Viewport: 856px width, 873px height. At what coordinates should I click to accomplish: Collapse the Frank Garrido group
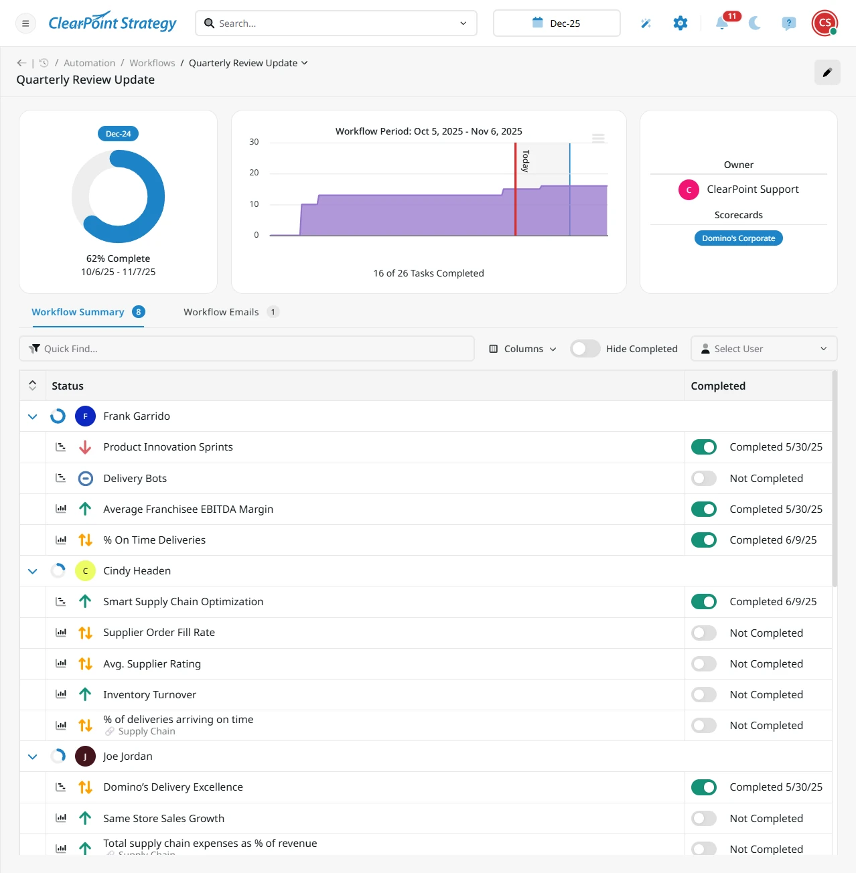[32, 416]
